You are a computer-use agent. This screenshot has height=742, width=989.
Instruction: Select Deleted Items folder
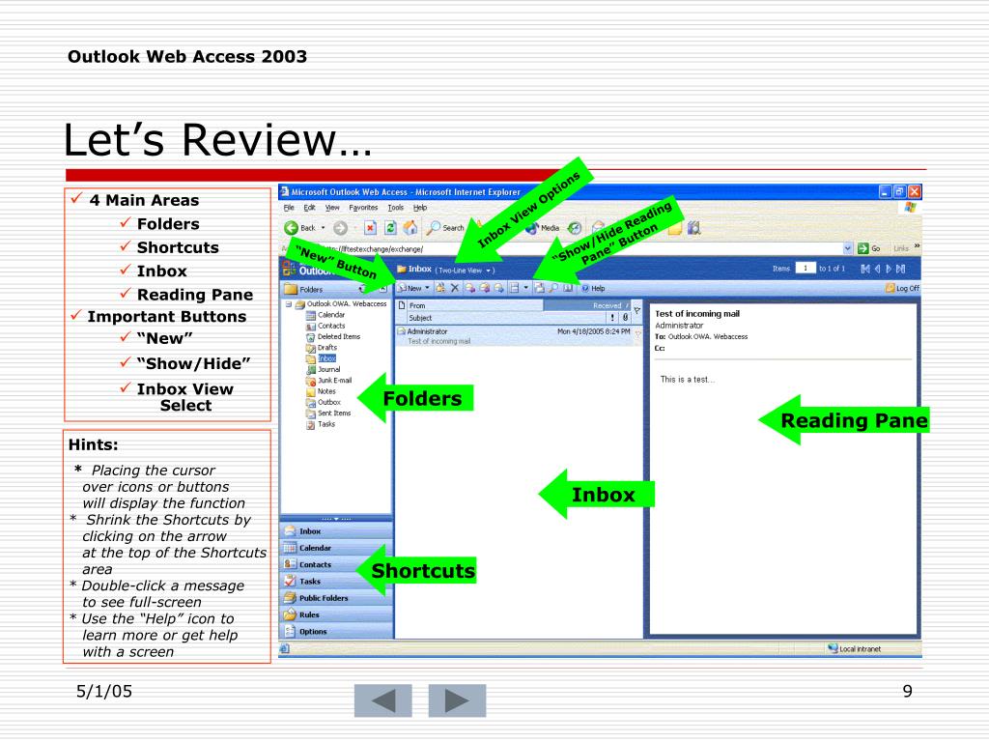(x=333, y=337)
